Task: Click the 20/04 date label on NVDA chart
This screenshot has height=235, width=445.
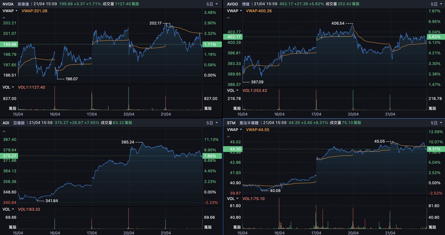Action: (x=129, y=114)
